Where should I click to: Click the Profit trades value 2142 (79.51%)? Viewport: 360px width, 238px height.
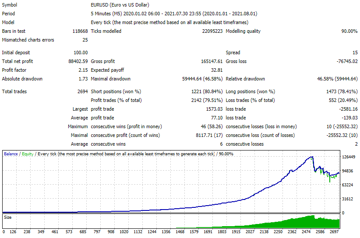point(207,100)
